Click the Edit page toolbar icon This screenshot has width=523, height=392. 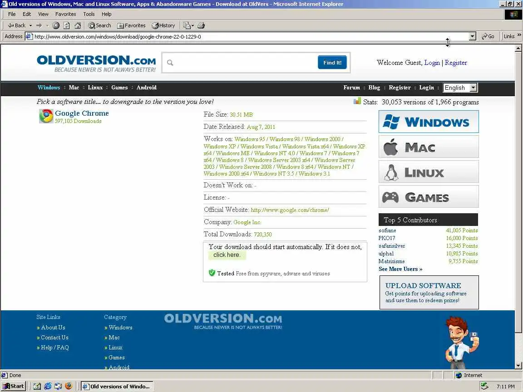click(187, 25)
